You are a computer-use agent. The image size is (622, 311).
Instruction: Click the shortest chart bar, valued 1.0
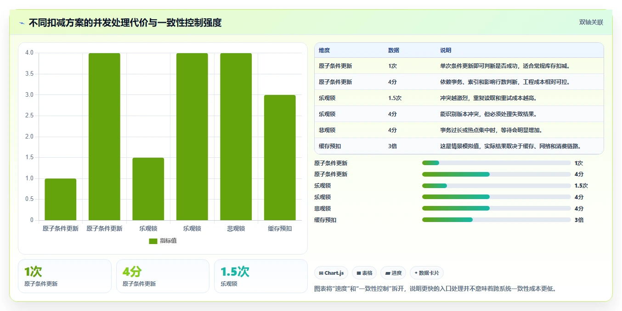coord(61,200)
